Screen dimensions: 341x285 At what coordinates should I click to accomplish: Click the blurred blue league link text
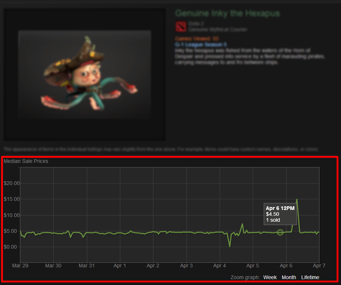201,44
